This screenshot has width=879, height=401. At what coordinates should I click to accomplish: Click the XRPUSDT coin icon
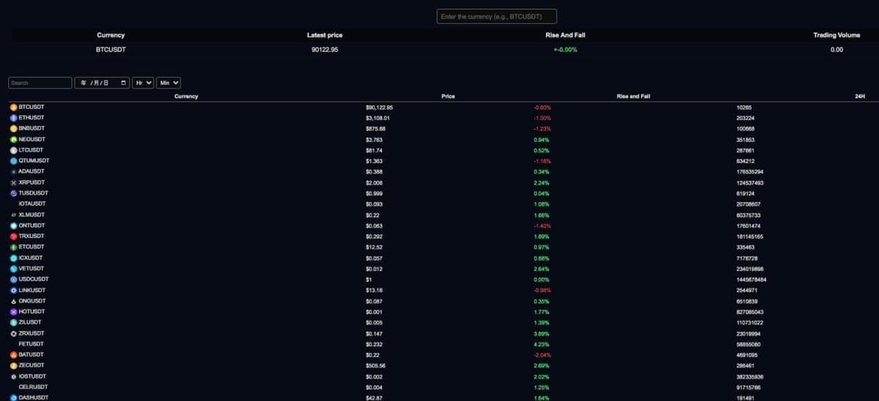pos(13,182)
